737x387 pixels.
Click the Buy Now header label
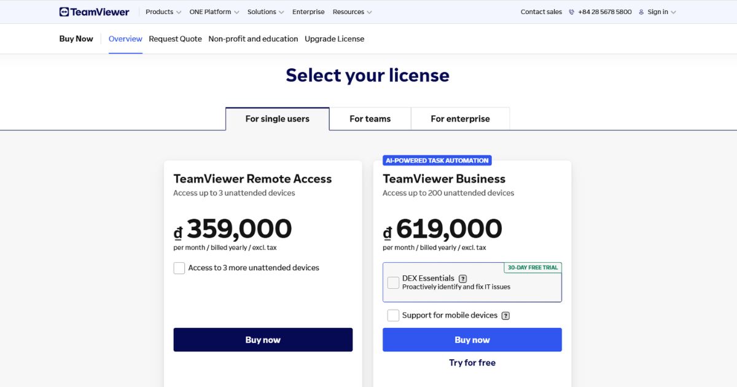(x=76, y=39)
